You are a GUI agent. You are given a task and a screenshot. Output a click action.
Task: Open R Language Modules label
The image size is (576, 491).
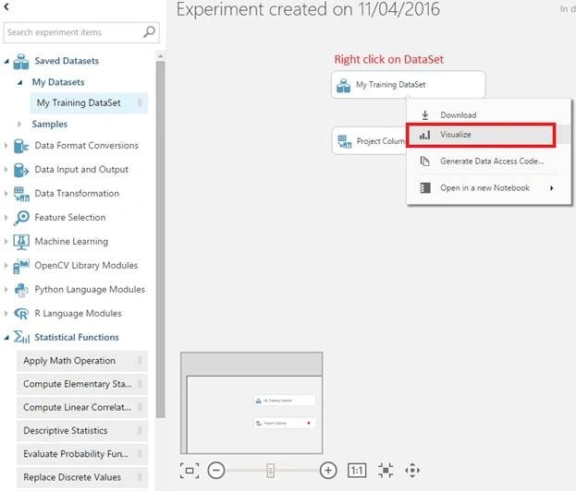pos(78,314)
